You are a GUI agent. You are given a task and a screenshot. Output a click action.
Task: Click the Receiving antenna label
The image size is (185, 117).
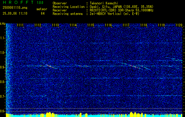coord(68,14)
